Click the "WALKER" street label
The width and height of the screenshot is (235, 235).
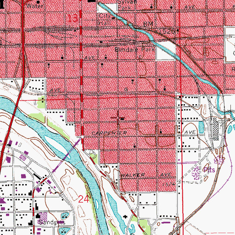click(132, 175)
